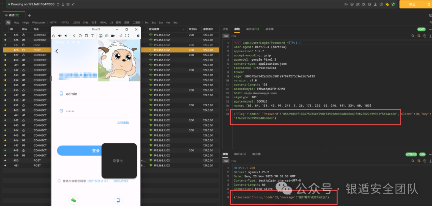432x206 pixels.
Task: Click the green shield icon in top bar
Action: coord(393,4)
